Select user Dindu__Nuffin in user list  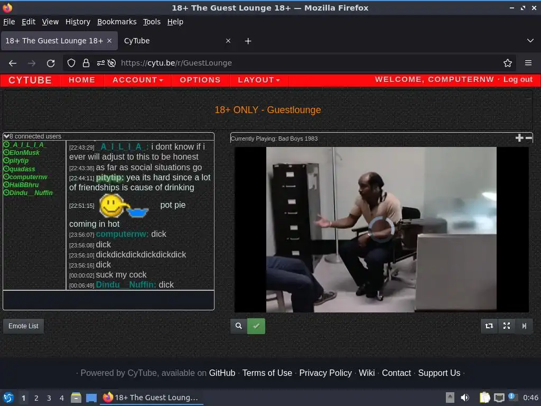coord(31,192)
